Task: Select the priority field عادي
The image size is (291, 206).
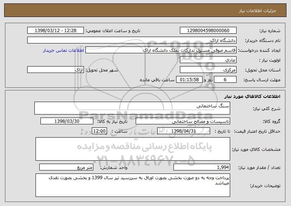Action: [208, 60]
